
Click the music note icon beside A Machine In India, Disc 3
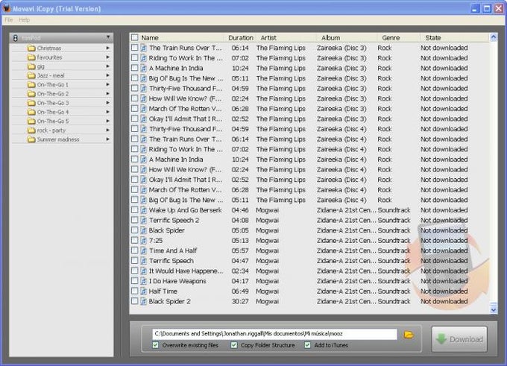pyautogui.click(x=143, y=68)
